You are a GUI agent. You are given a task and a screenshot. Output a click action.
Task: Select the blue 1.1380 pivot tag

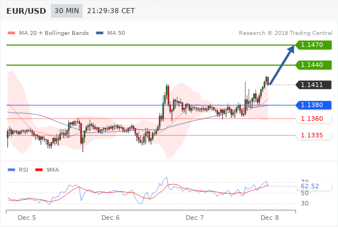313,105
